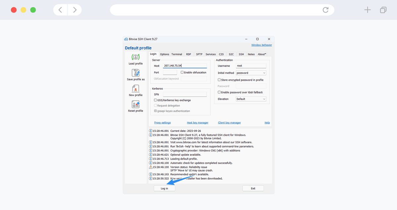Viewport: 397px width, 210px height.
Task: Click the Host input field
Action: [x=185, y=66]
